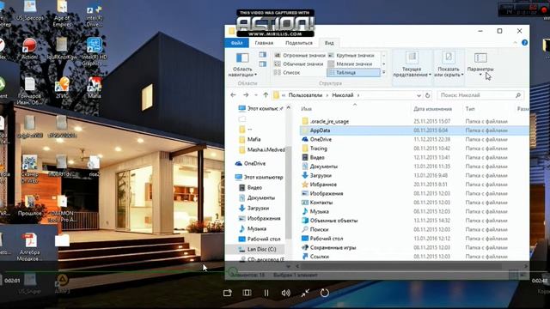Open Mafia in navigation pane
This screenshot has height=309, width=550.
tap(254, 139)
